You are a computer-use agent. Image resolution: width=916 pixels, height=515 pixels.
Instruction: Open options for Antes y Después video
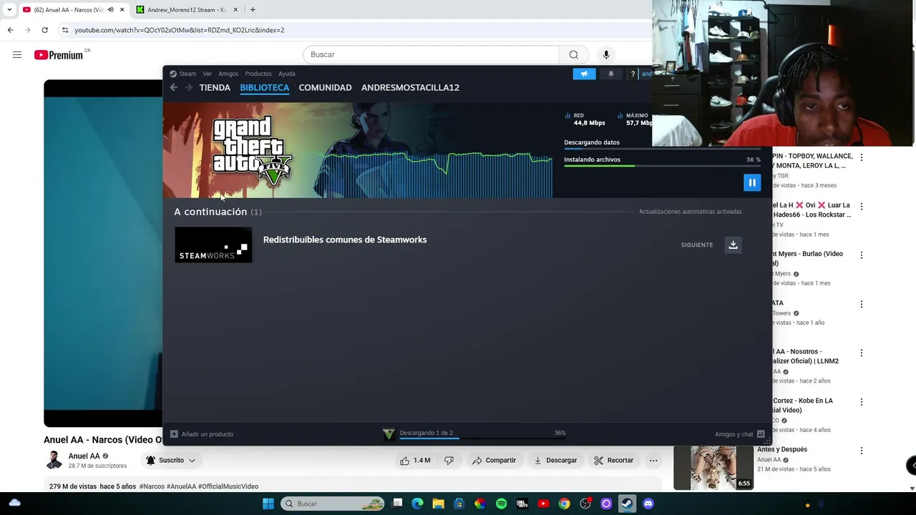(862, 451)
